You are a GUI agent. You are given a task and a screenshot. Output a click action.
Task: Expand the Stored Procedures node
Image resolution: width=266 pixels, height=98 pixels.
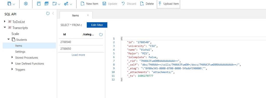12,57
